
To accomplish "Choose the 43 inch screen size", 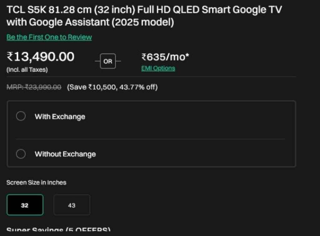I will tap(72, 205).
